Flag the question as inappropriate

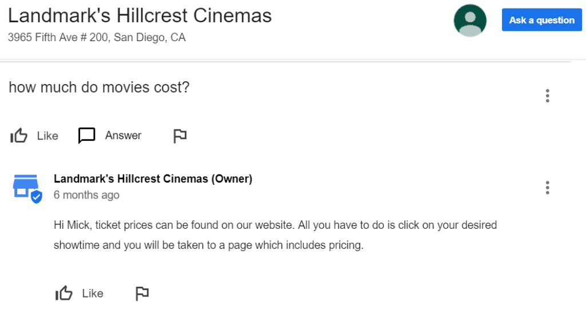tap(180, 136)
